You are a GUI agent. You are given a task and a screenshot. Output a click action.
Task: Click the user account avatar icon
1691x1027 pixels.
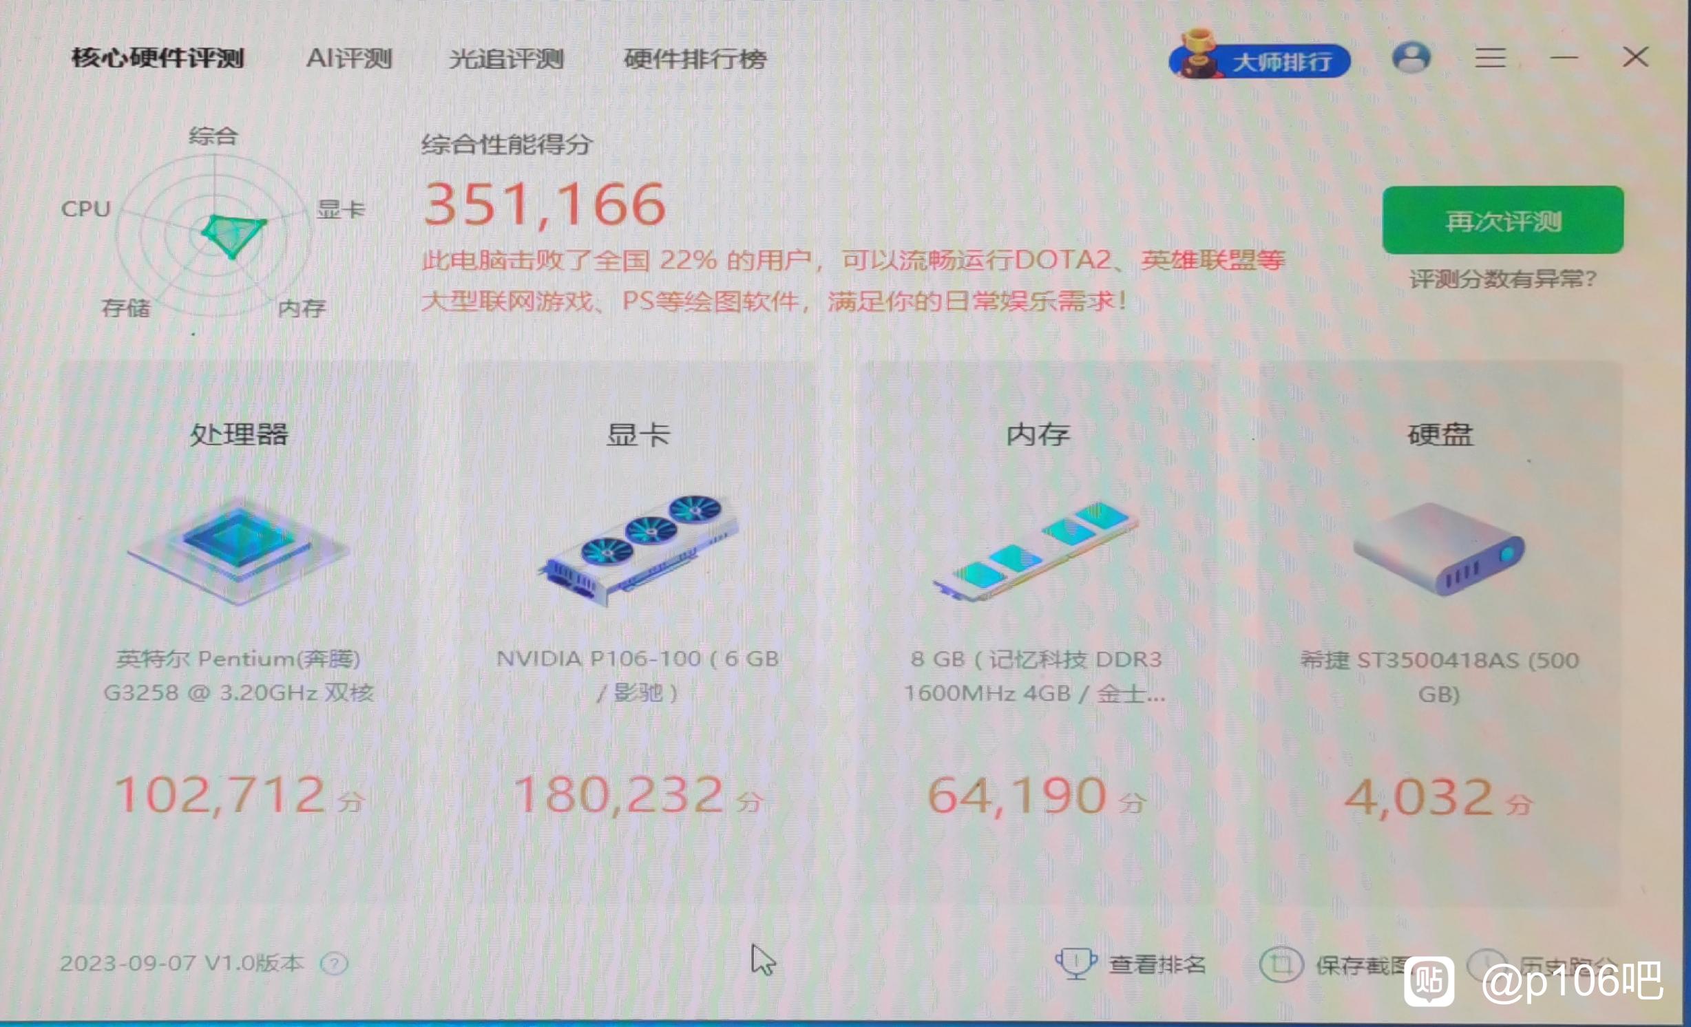[x=1411, y=58]
